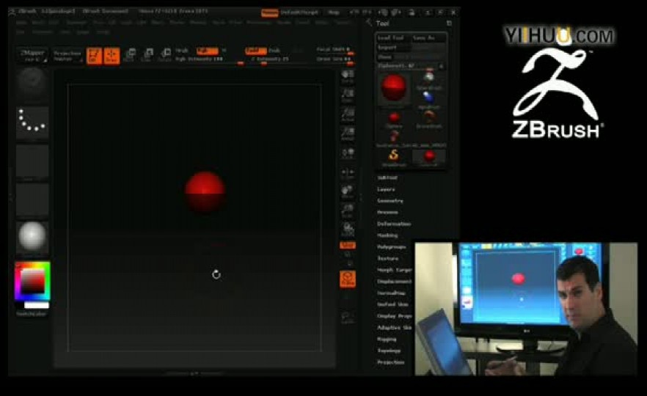Click the Zoom canvas icon
The image size is (647, 396).
pos(348,95)
